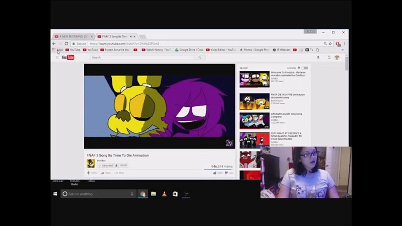Open Welcome To Freddy's Madame macabre title
Screen dimensions: 402x226
(288, 74)
